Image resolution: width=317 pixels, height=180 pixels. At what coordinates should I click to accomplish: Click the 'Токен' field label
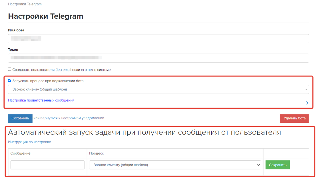point(13,49)
